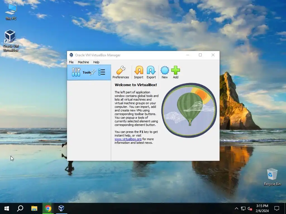
Task: Open the Machine menu
Action: [x=83, y=62]
